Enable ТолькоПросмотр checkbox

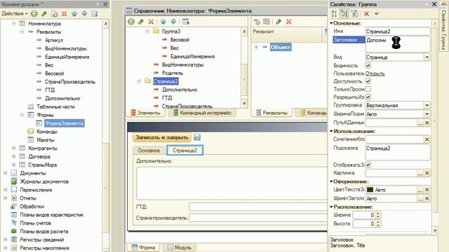coord(368,89)
